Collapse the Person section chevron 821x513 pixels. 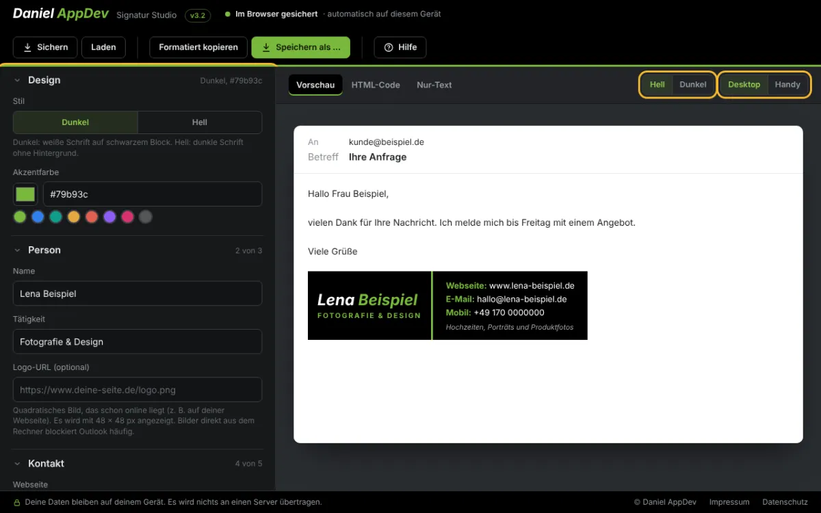click(x=17, y=250)
